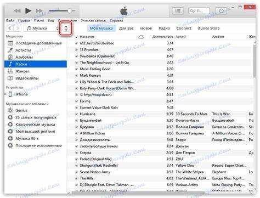Open the feedback speech bubble button
The image size is (260, 198).
[x=222, y=11]
